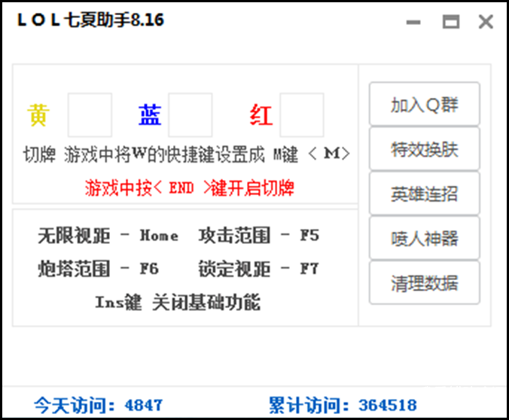The width and height of the screenshot is (509, 420).
Task: Click the box next to 蓝
Action: coord(190,115)
